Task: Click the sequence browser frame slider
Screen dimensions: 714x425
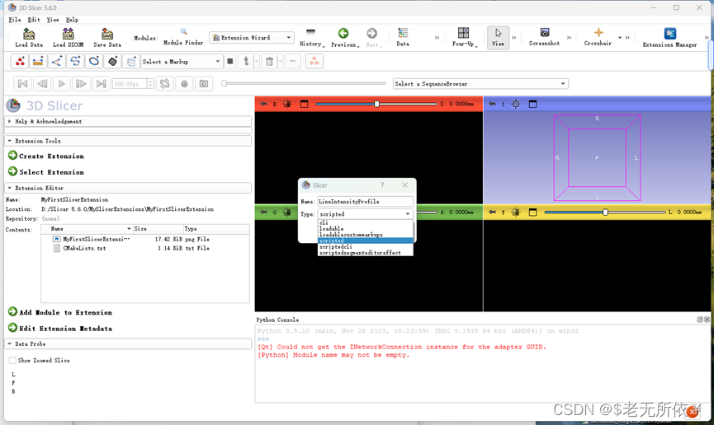Action: tap(305, 84)
